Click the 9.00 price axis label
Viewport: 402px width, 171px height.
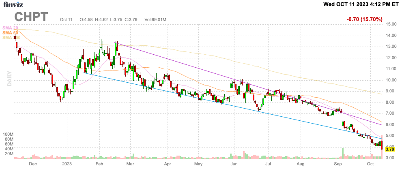coord(391,91)
